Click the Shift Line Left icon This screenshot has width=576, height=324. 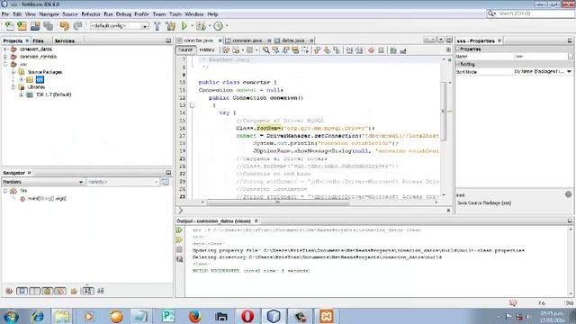point(349,50)
